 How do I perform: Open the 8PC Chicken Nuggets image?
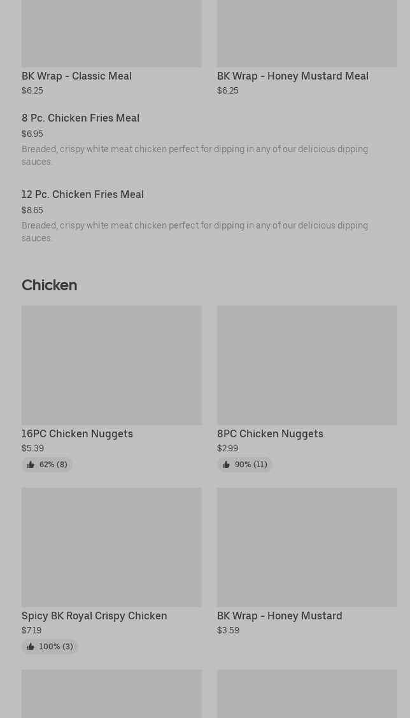(x=307, y=365)
